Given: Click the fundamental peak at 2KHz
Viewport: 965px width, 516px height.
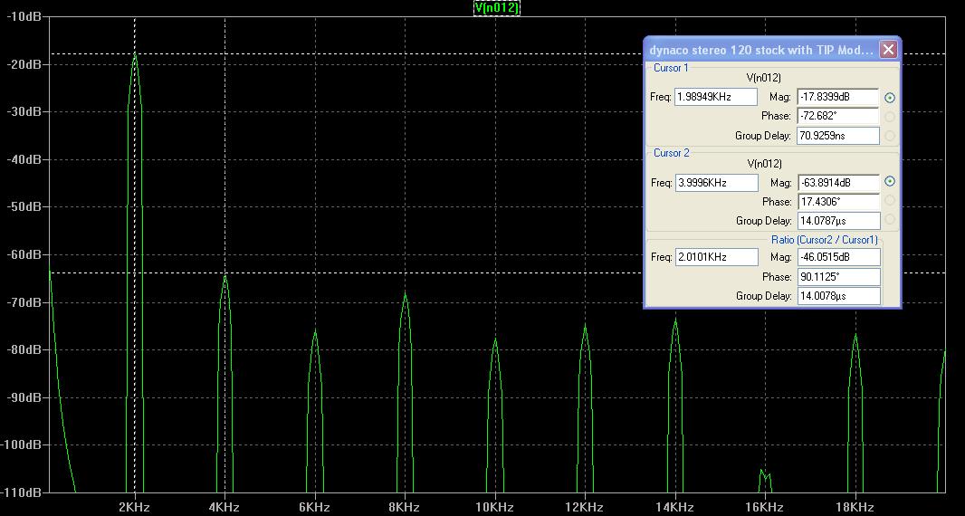Looking at the screenshot, I should click(135, 54).
